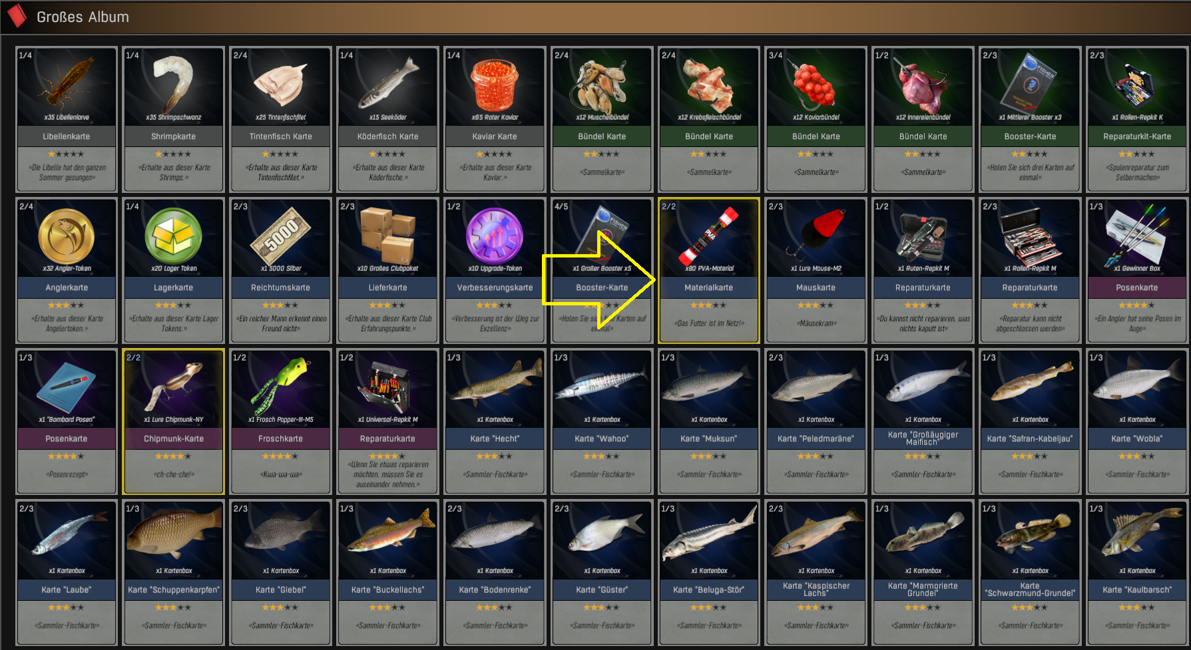Open the Reparaturkit-Karte Rollen-Repkit K card
The width and height of the screenshot is (1191, 650).
coord(1137,120)
